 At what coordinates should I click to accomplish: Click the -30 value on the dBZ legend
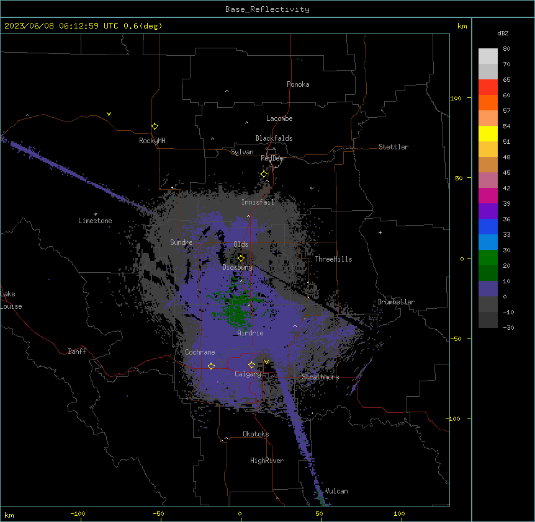pyautogui.click(x=508, y=328)
